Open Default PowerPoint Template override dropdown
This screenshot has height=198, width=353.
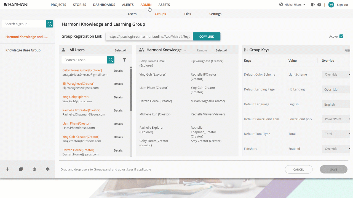click(336, 119)
